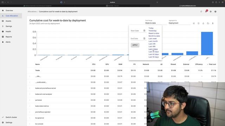Switch to the first Kubecost browser tab
Viewport: 225px width, 126px height.
pos(38,6)
